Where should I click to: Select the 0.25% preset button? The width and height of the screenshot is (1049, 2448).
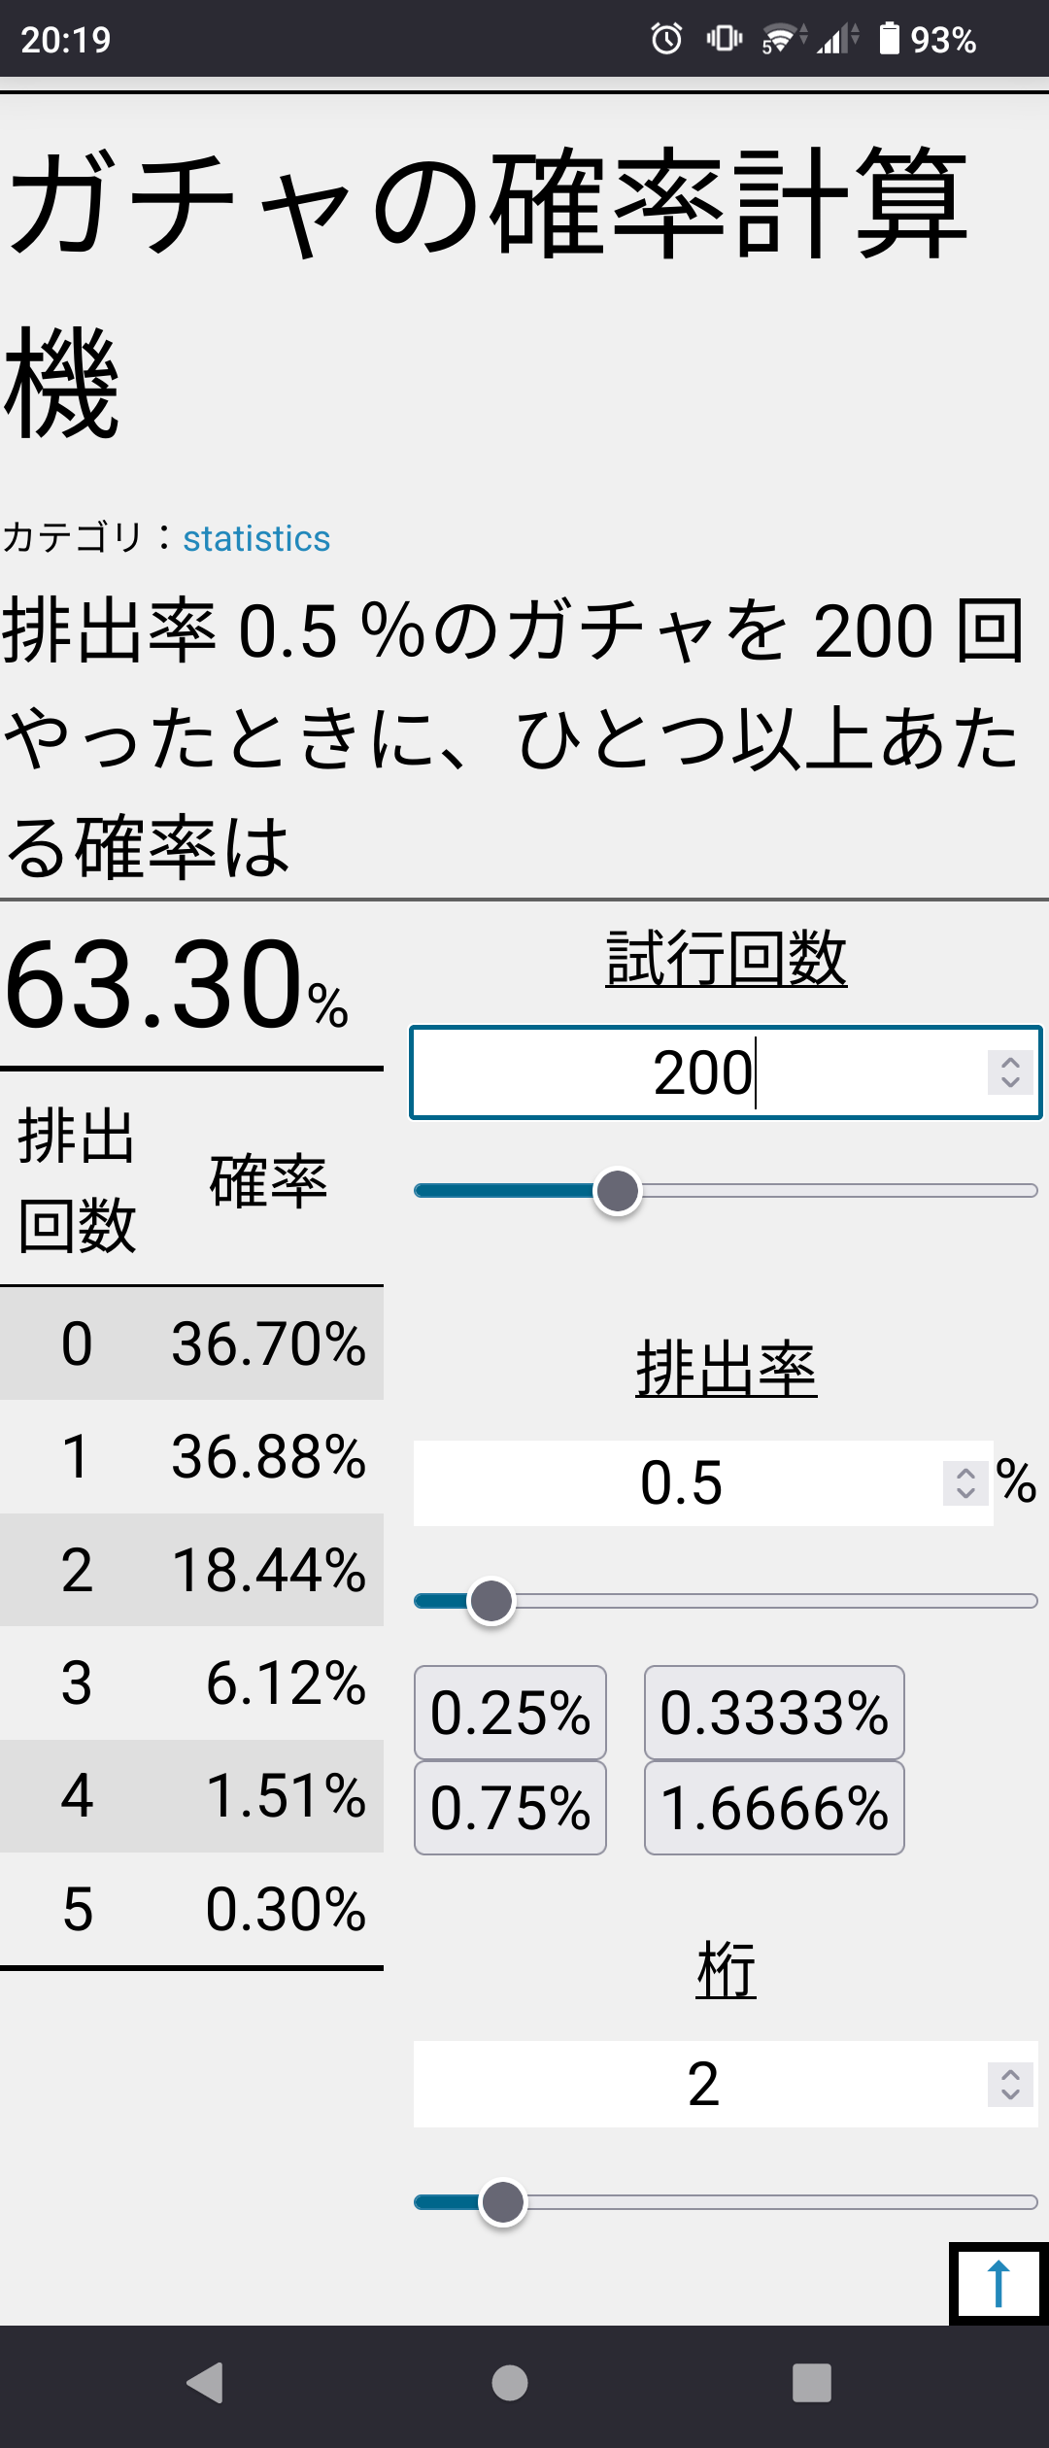[x=510, y=1712]
